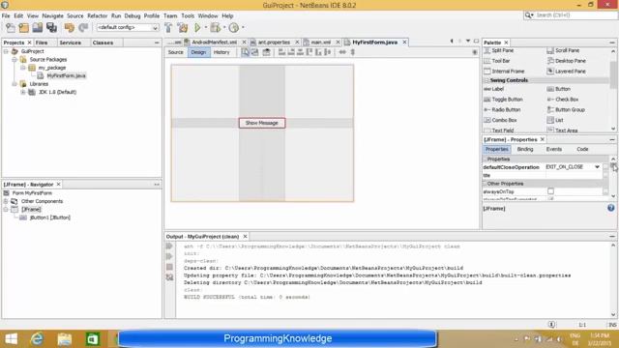Run the project with the green play icon
The image size is (619, 348).
197,28
